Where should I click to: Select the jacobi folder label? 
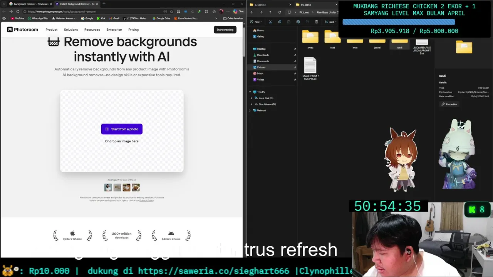click(x=377, y=48)
